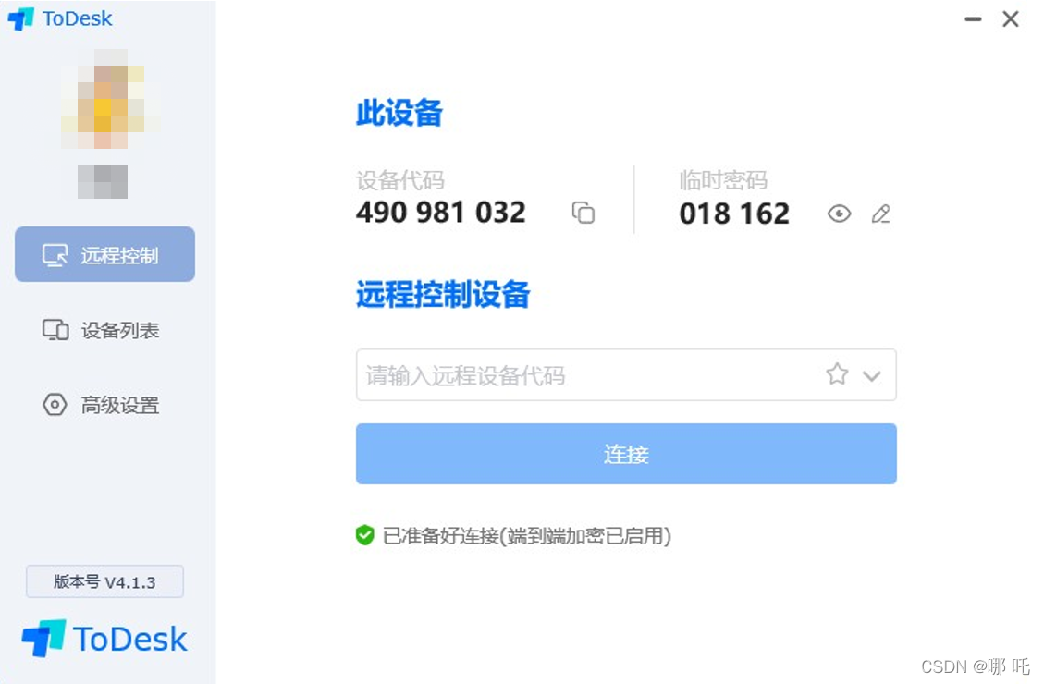Click the green shield status icon
Viewport: 1044px width, 684px height.
[365, 535]
